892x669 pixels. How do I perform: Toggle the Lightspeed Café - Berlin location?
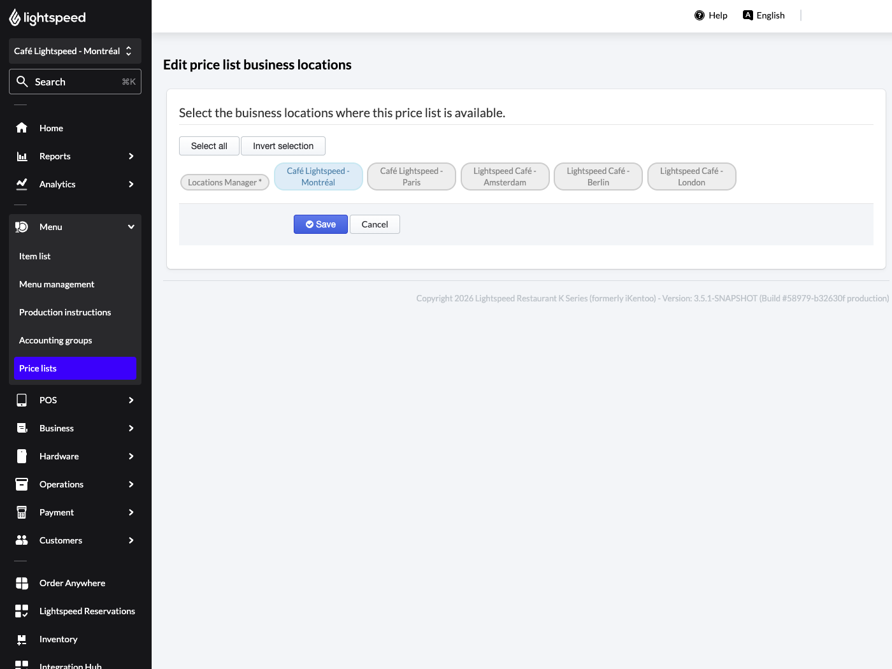598,176
